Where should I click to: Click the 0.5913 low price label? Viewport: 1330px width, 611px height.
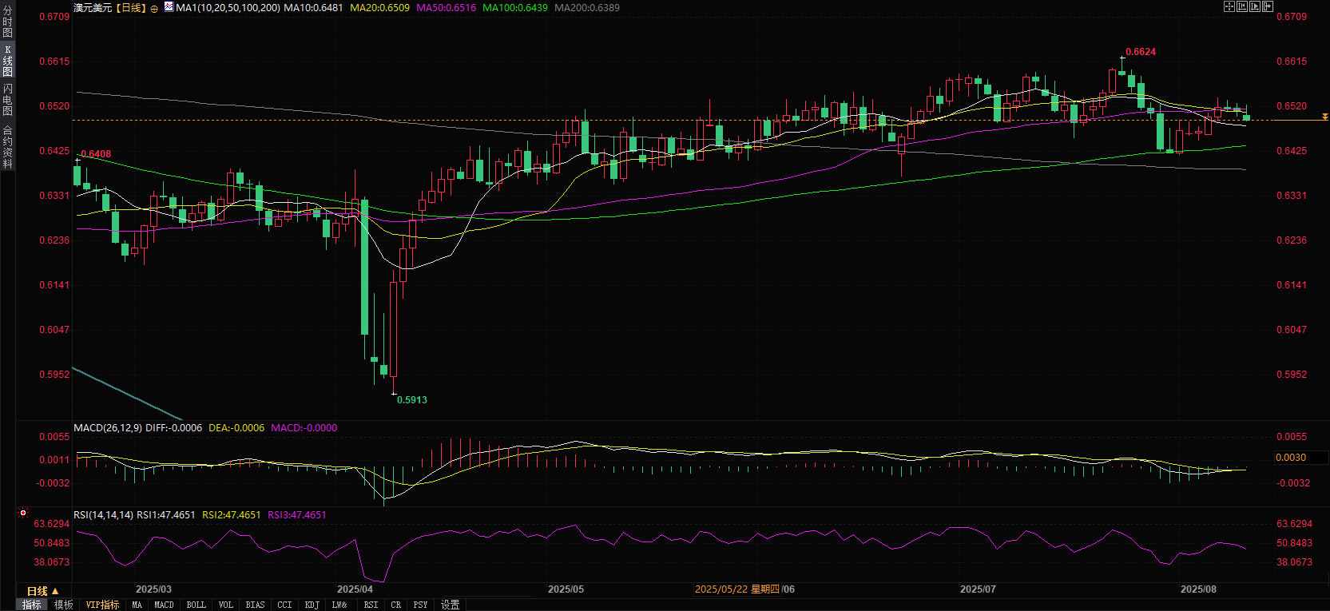tap(412, 399)
